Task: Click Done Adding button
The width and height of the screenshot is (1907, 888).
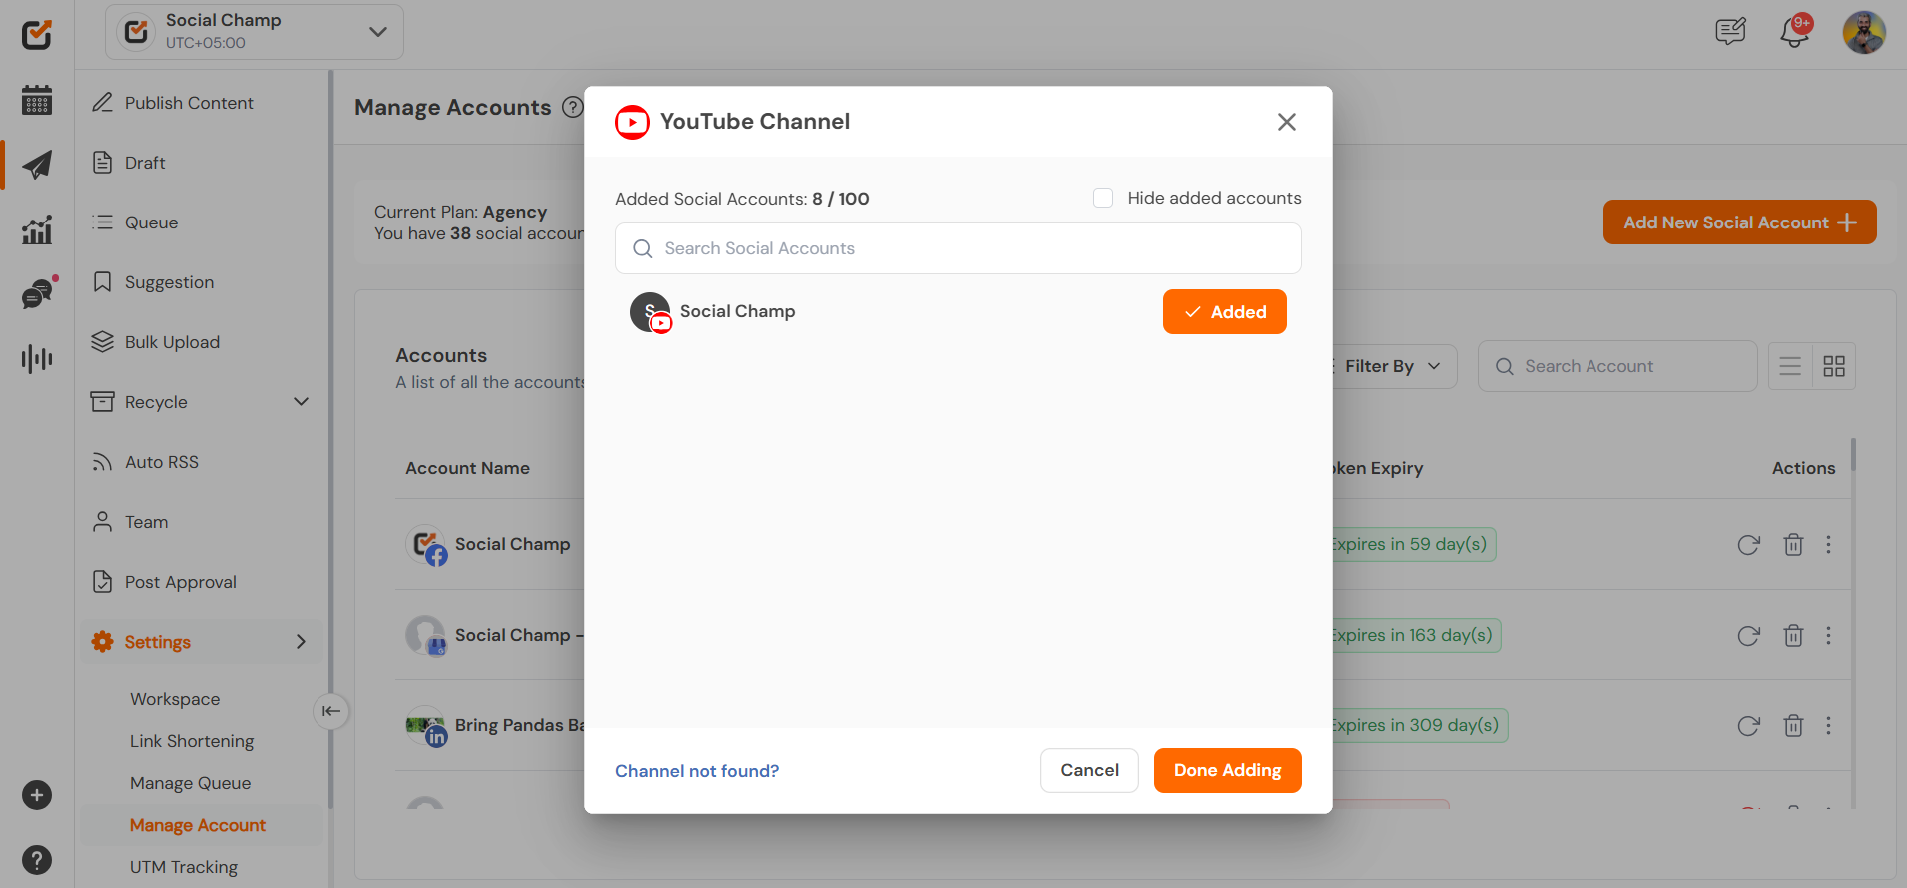Action: (x=1227, y=770)
